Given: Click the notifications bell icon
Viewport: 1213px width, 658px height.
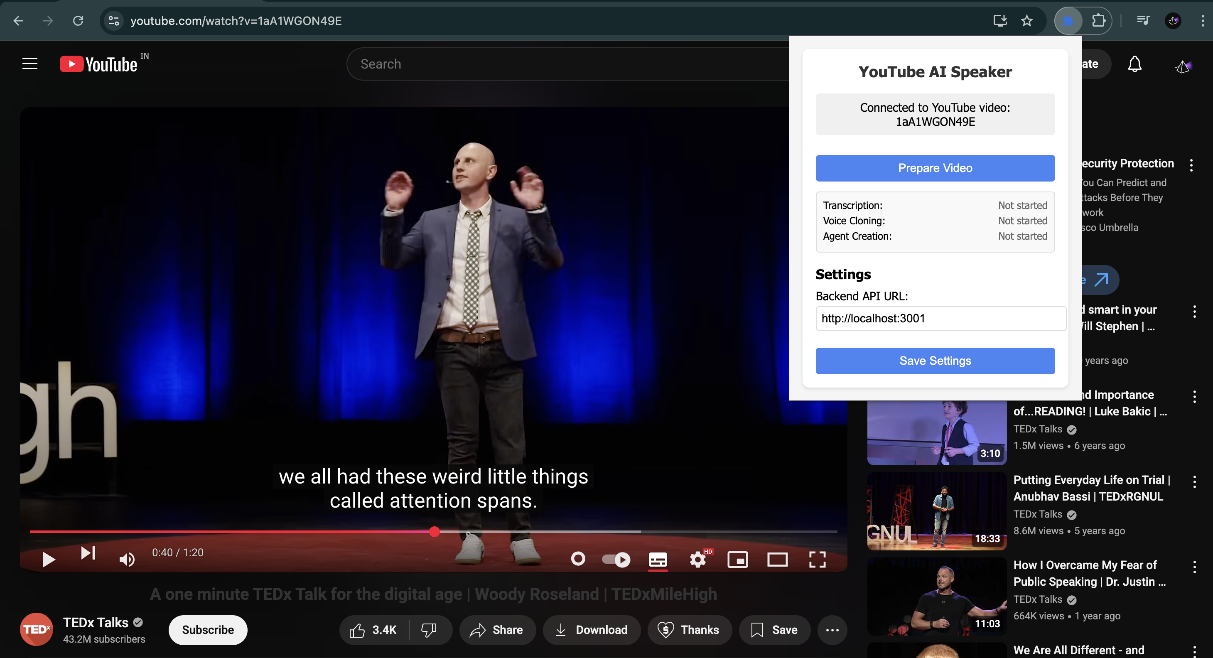Looking at the screenshot, I should (1134, 64).
